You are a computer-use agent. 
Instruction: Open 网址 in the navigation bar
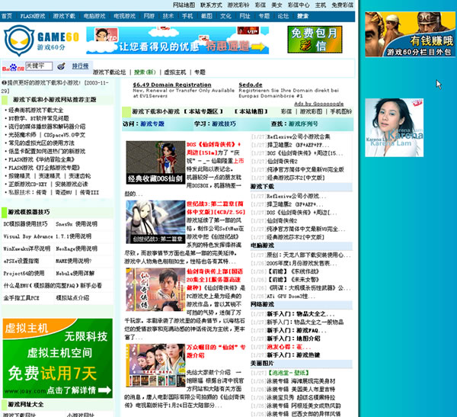click(x=244, y=16)
